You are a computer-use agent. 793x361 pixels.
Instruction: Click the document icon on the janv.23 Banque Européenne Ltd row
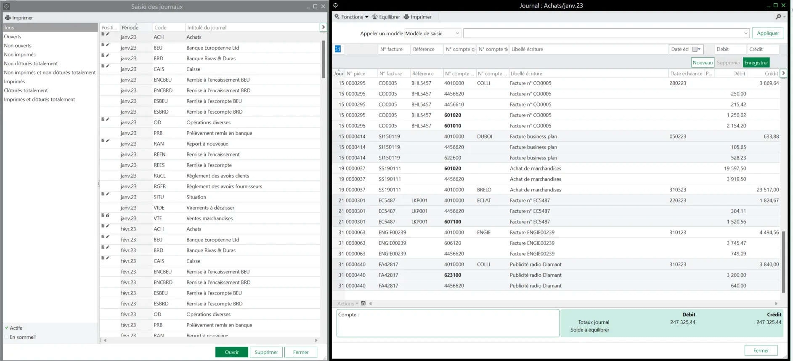tap(103, 45)
